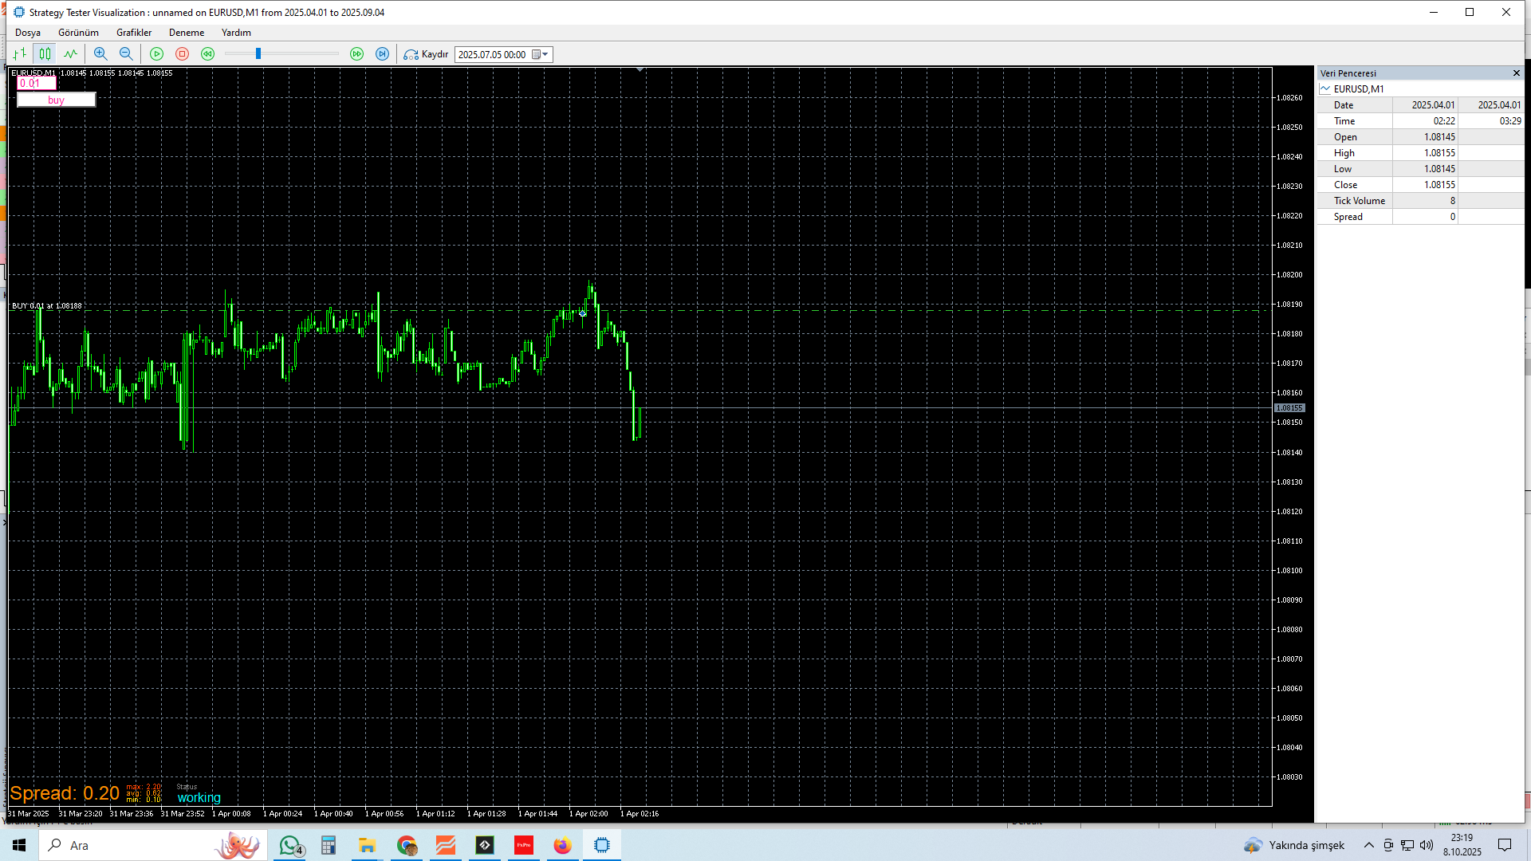Open WhatsApp from the taskbar

pos(290,845)
